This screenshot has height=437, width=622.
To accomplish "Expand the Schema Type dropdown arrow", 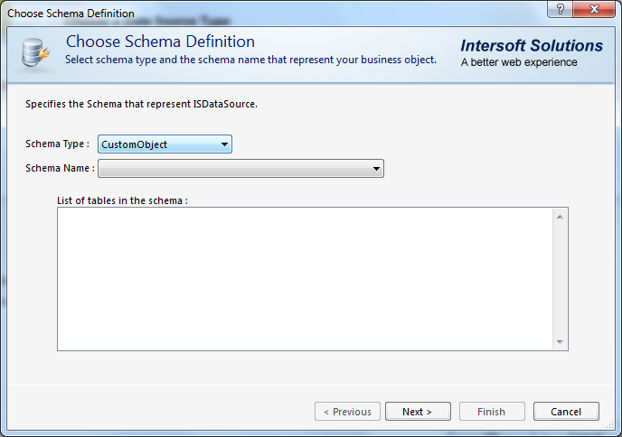I will [224, 144].
